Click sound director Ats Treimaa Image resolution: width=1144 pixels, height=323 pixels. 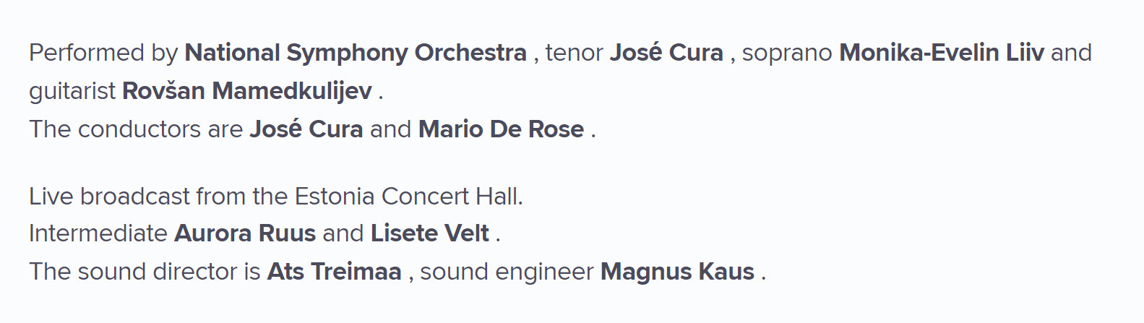click(335, 272)
